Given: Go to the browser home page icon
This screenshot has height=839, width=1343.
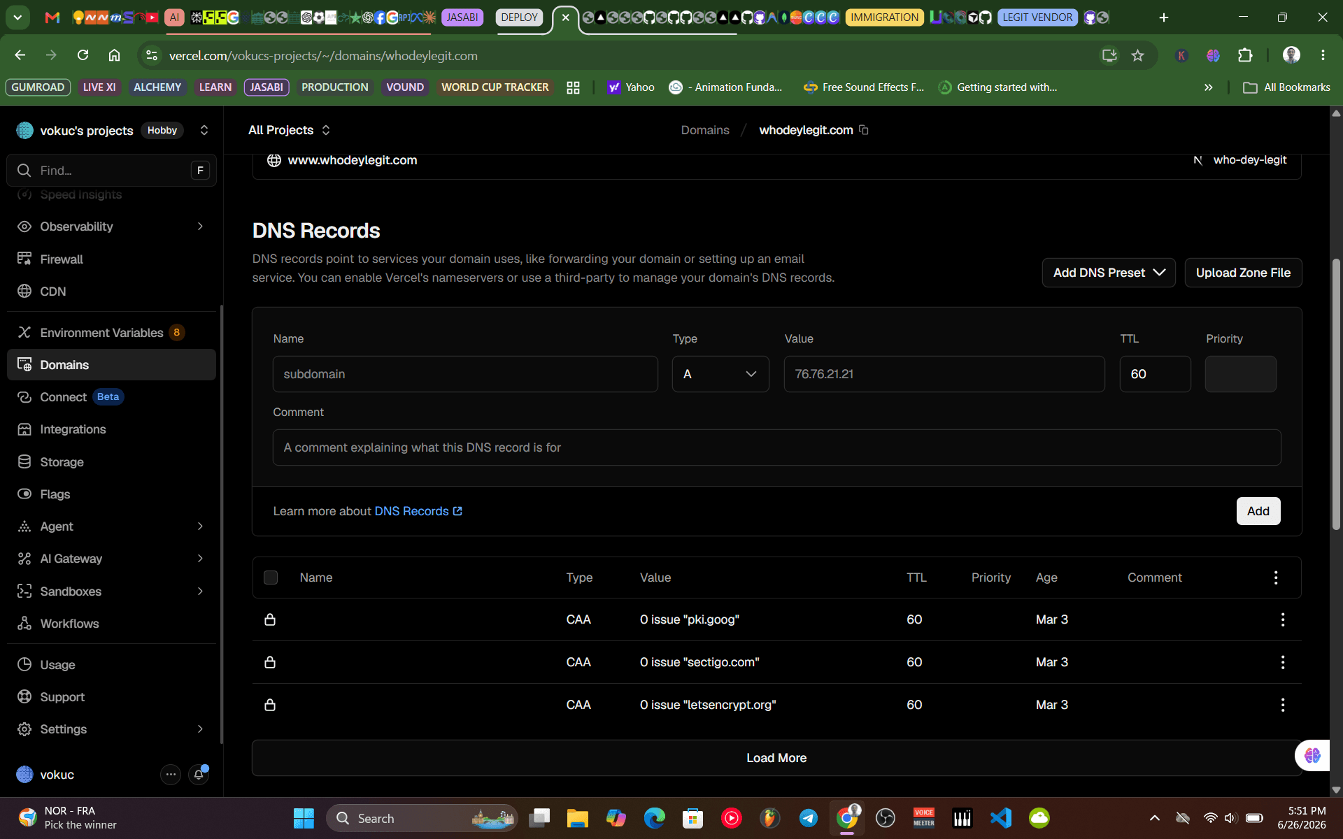Looking at the screenshot, I should pos(114,55).
